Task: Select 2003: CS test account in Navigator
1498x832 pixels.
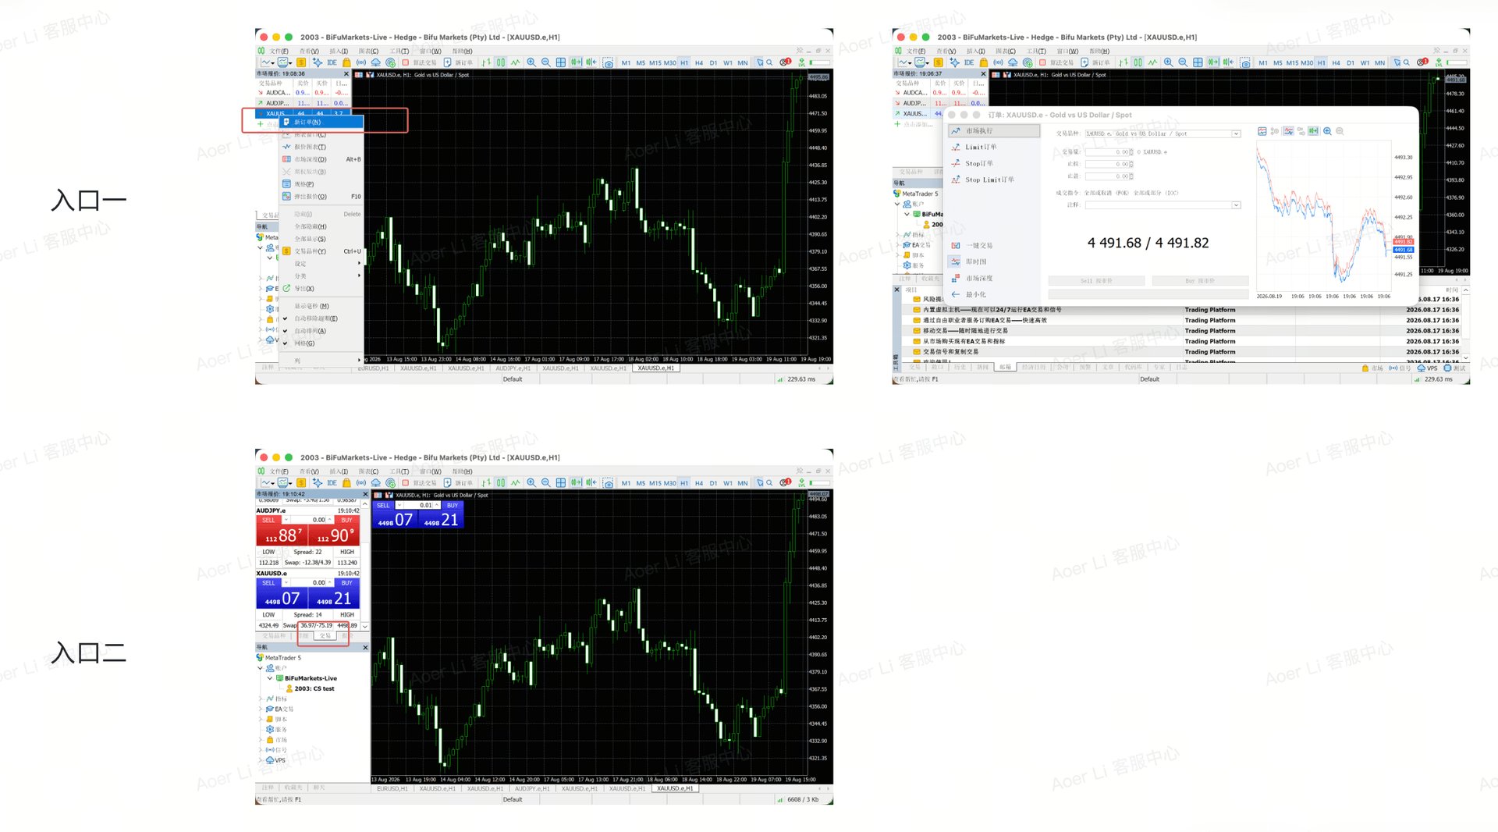Action: point(311,688)
